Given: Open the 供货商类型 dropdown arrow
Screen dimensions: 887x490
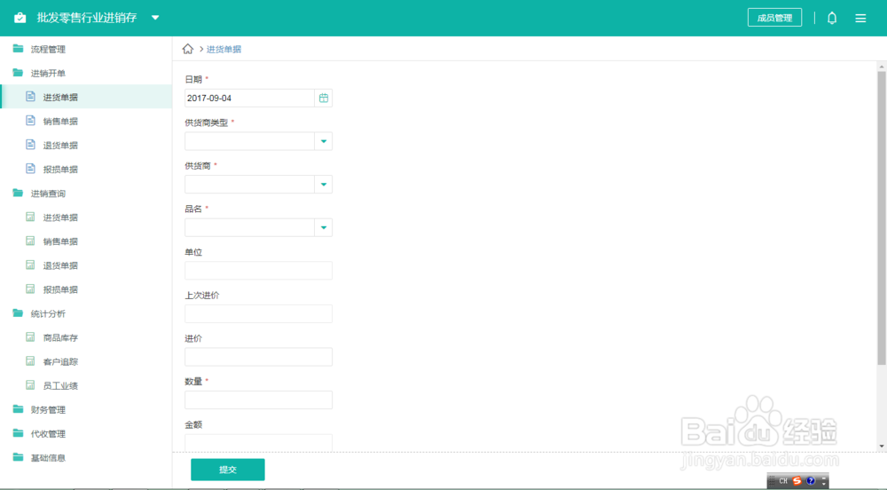Looking at the screenshot, I should pos(324,141).
